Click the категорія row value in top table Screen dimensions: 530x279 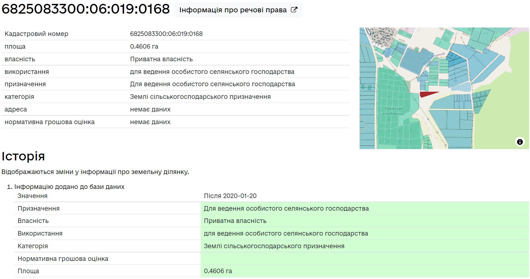pos(200,97)
